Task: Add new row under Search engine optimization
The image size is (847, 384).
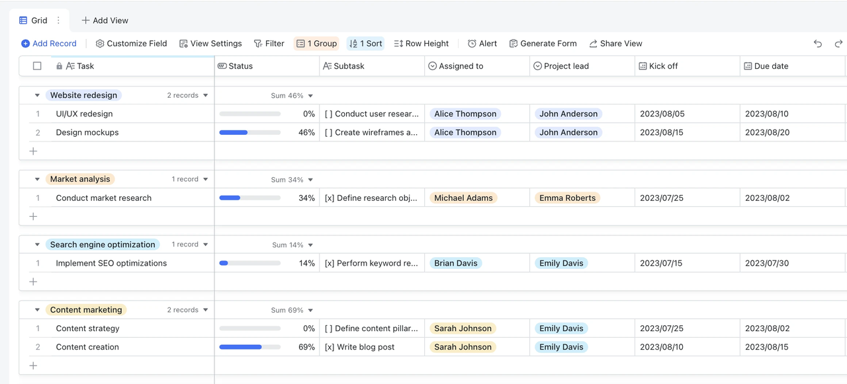Action: point(33,282)
